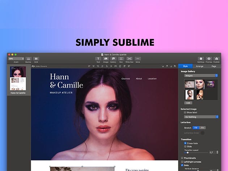
Task: Select the Text tool in toolbar
Action: click(x=98, y=59)
